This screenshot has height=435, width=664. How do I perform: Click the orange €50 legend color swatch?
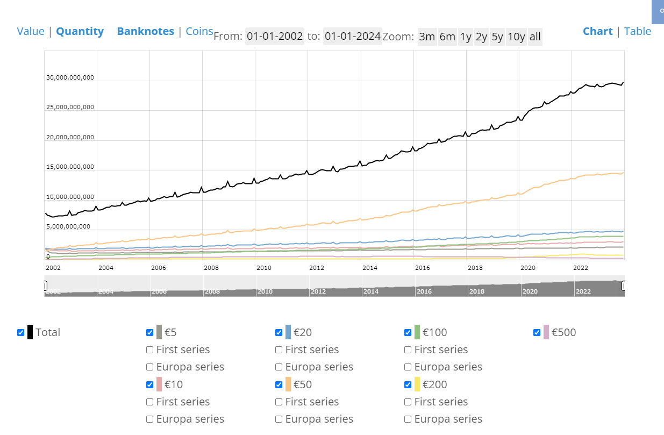(x=288, y=384)
